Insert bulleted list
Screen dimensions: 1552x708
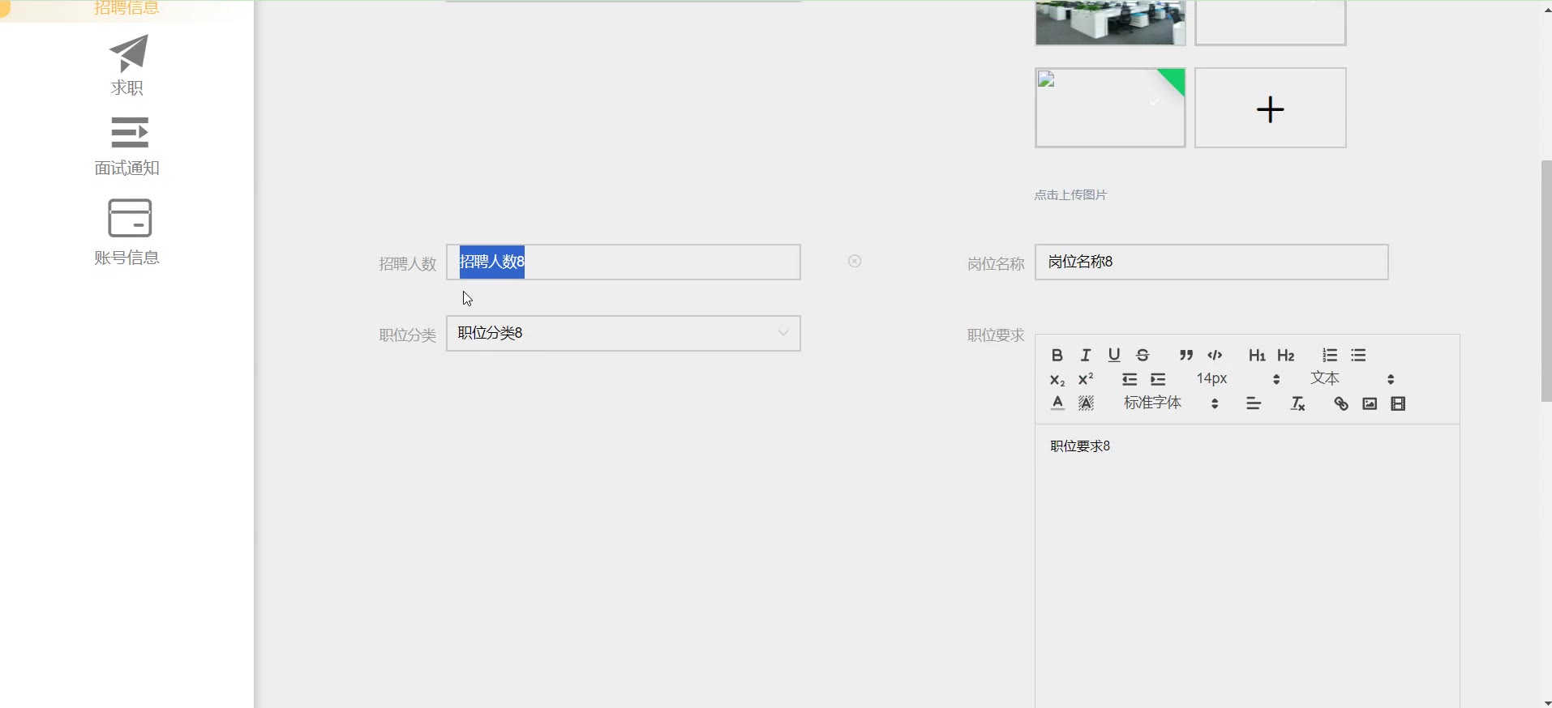pyautogui.click(x=1358, y=355)
